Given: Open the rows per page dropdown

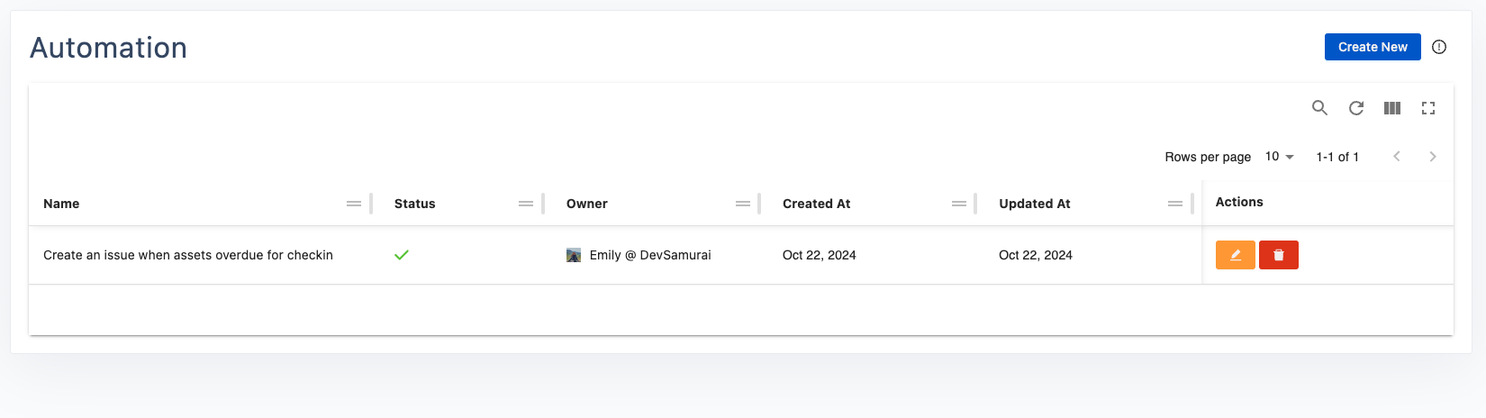Looking at the screenshot, I should [1279, 157].
